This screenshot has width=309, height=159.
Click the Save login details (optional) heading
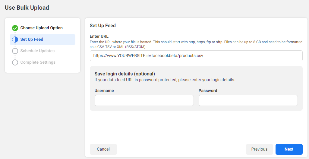click(x=125, y=74)
